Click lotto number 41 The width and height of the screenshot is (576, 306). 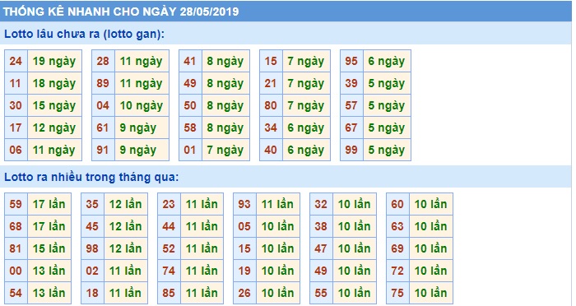point(190,61)
